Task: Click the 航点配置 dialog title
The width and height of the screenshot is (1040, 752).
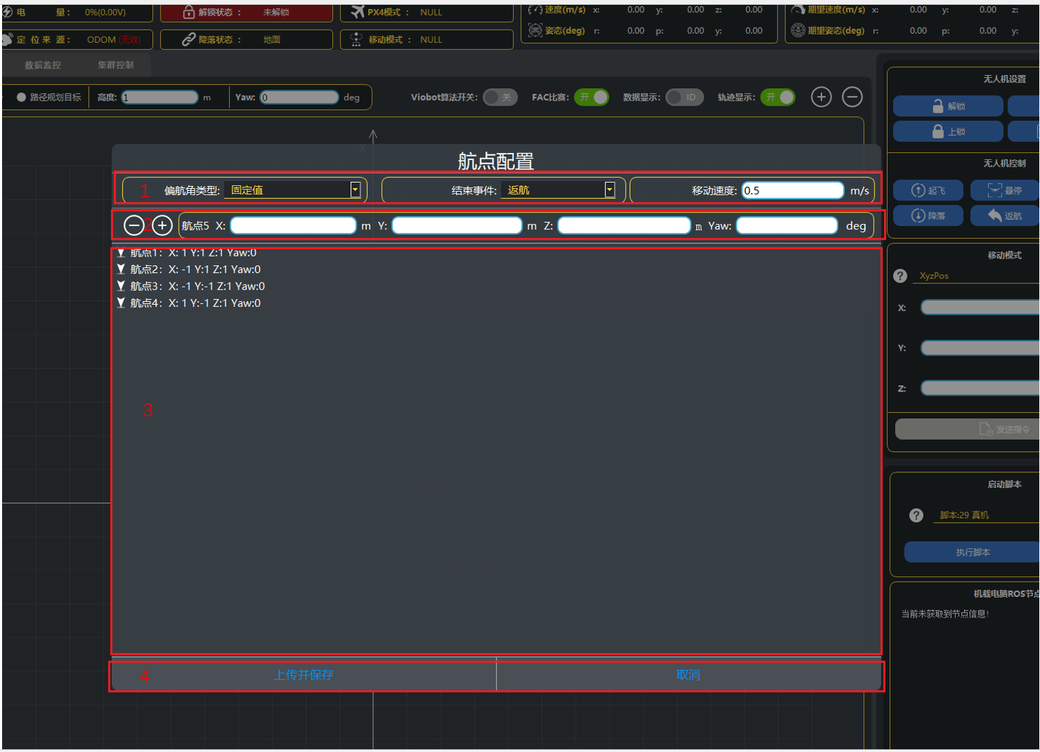Action: (496, 161)
